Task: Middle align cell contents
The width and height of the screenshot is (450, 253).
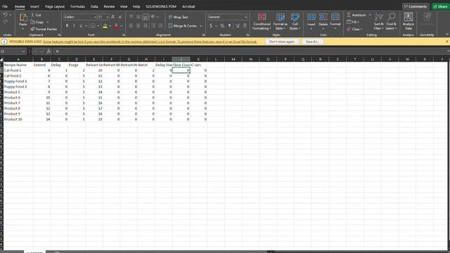Action: 139,17
